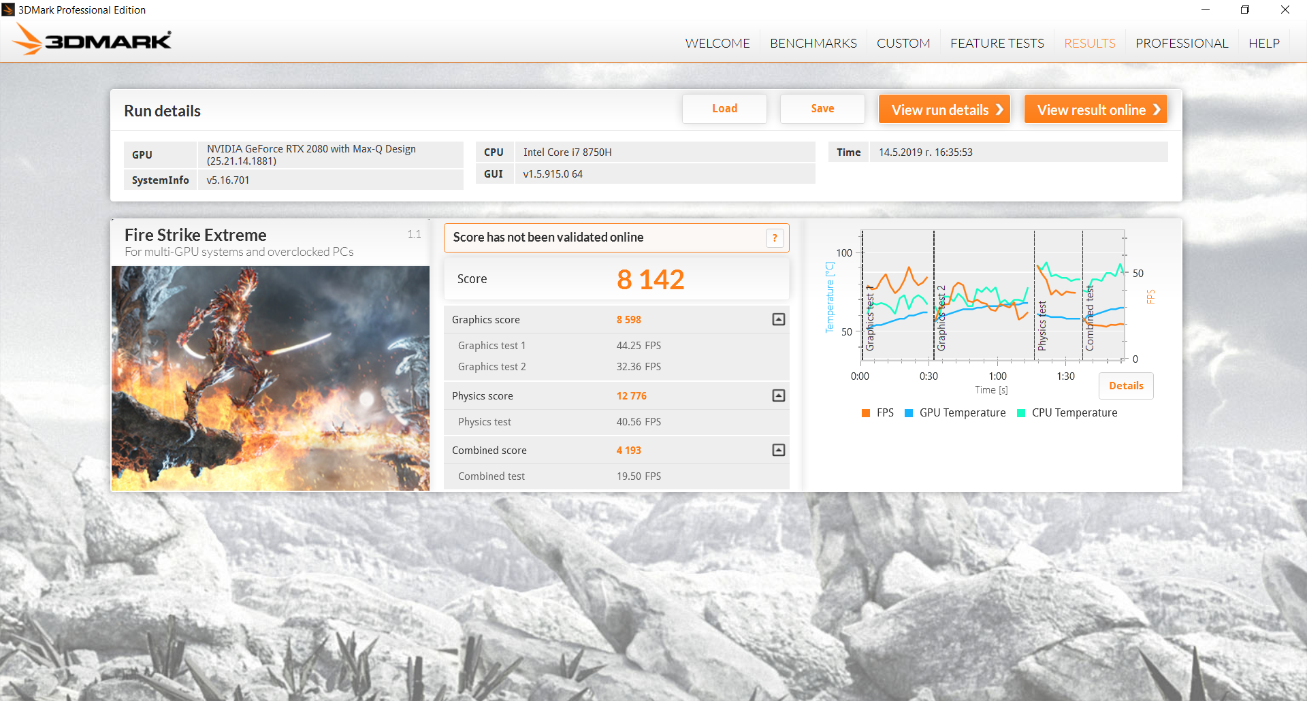Go to the CUSTOM tab
1307x701 pixels.
point(903,43)
